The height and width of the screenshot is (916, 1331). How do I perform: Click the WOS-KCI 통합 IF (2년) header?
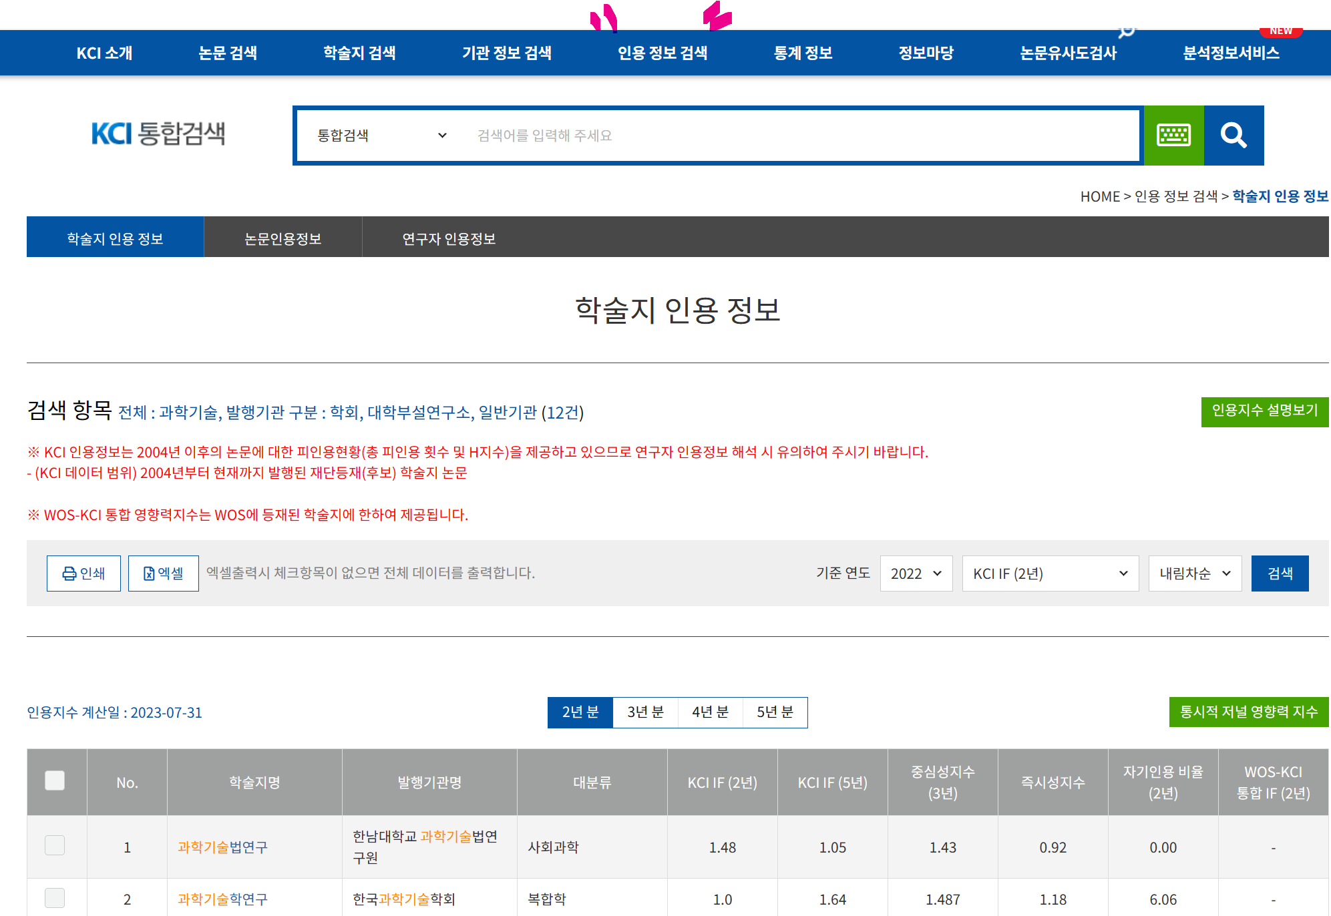1274,782
